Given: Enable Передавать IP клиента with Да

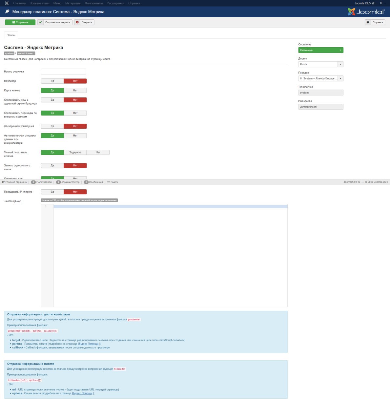Looking at the screenshot, I should tap(52, 192).
